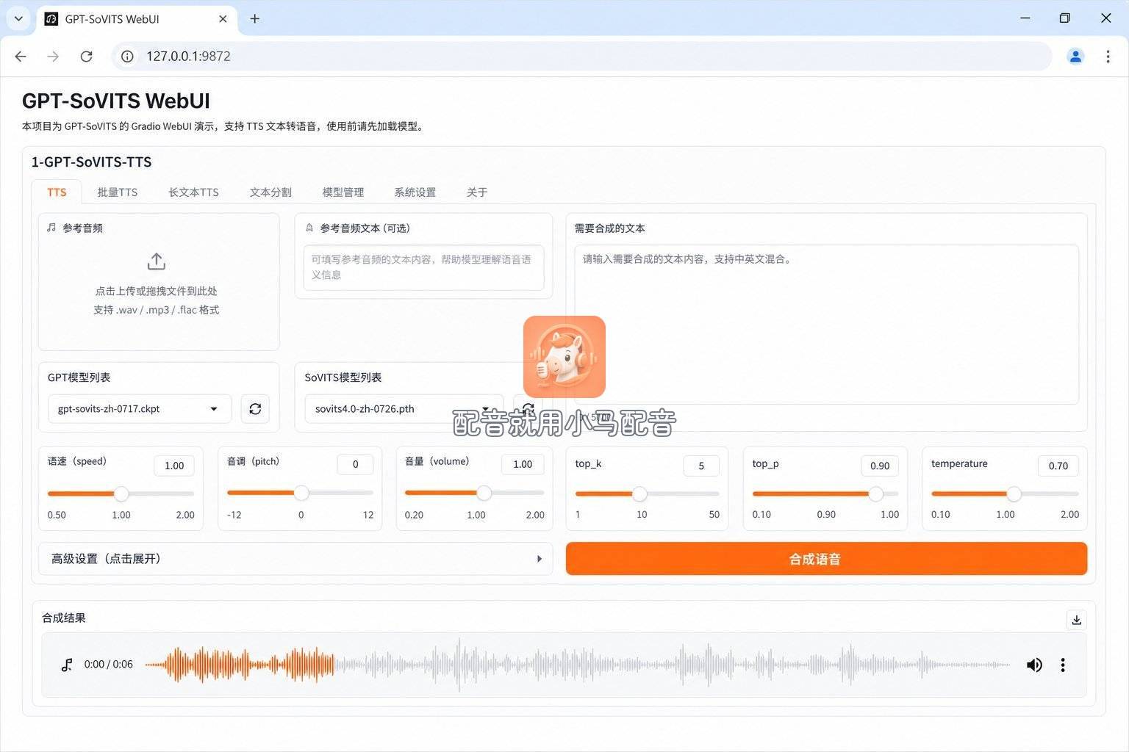Viewport: 1129px width, 752px height.
Task: Click the 参考音频文本 reference text input
Action: click(x=423, y=267)
